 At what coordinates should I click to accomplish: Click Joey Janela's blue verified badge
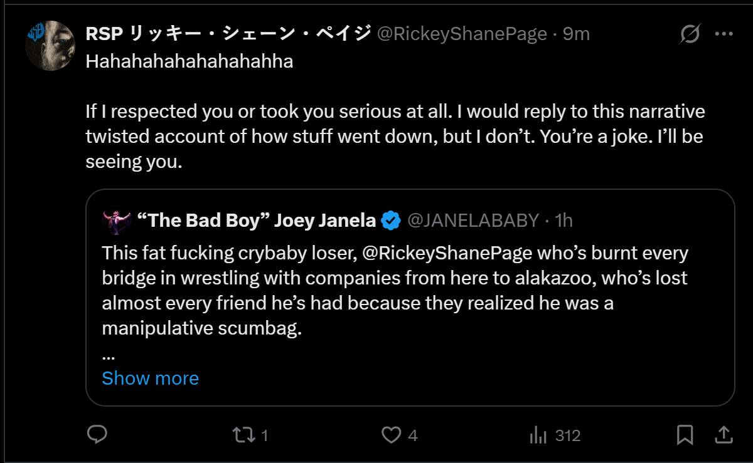pos(392,221)
